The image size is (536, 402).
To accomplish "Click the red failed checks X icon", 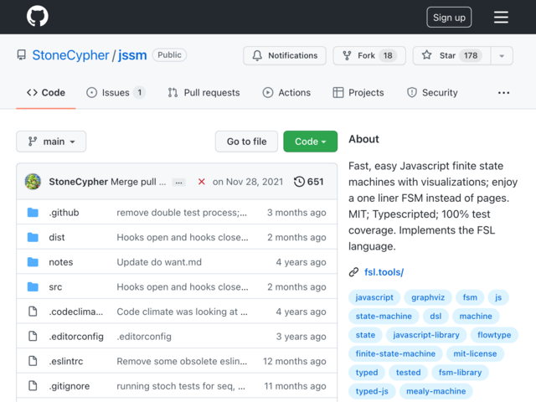I will pos(201,182).
